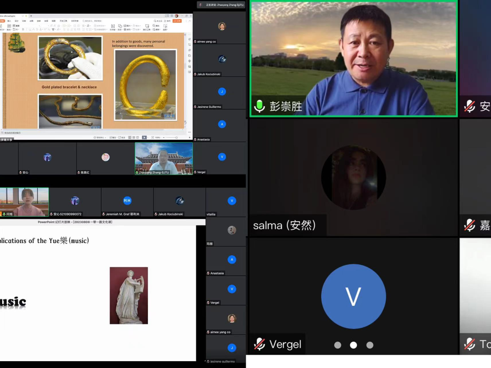491x368 pixels.
Task: Select the 视图 (View) ribbon tab
Action: (x=54, y=21)
